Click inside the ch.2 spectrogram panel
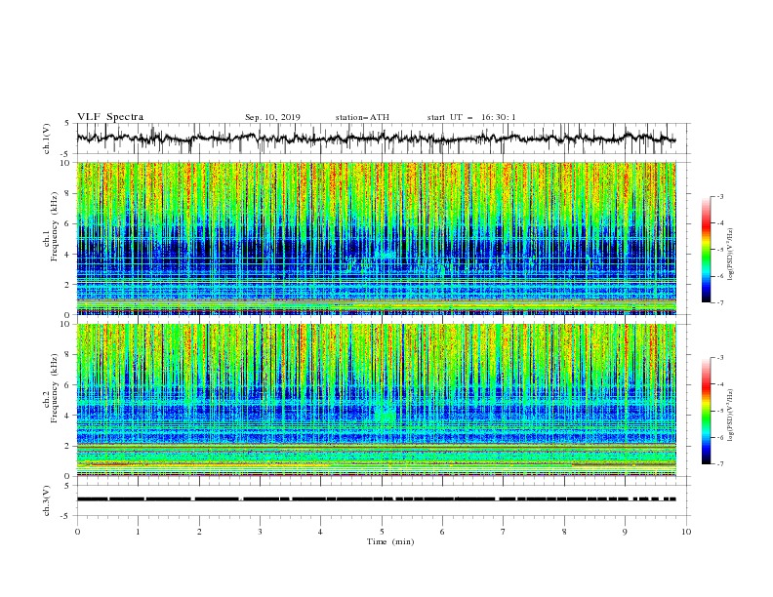Viewport: 773px width, 597px height. click(x=377, y=400)
